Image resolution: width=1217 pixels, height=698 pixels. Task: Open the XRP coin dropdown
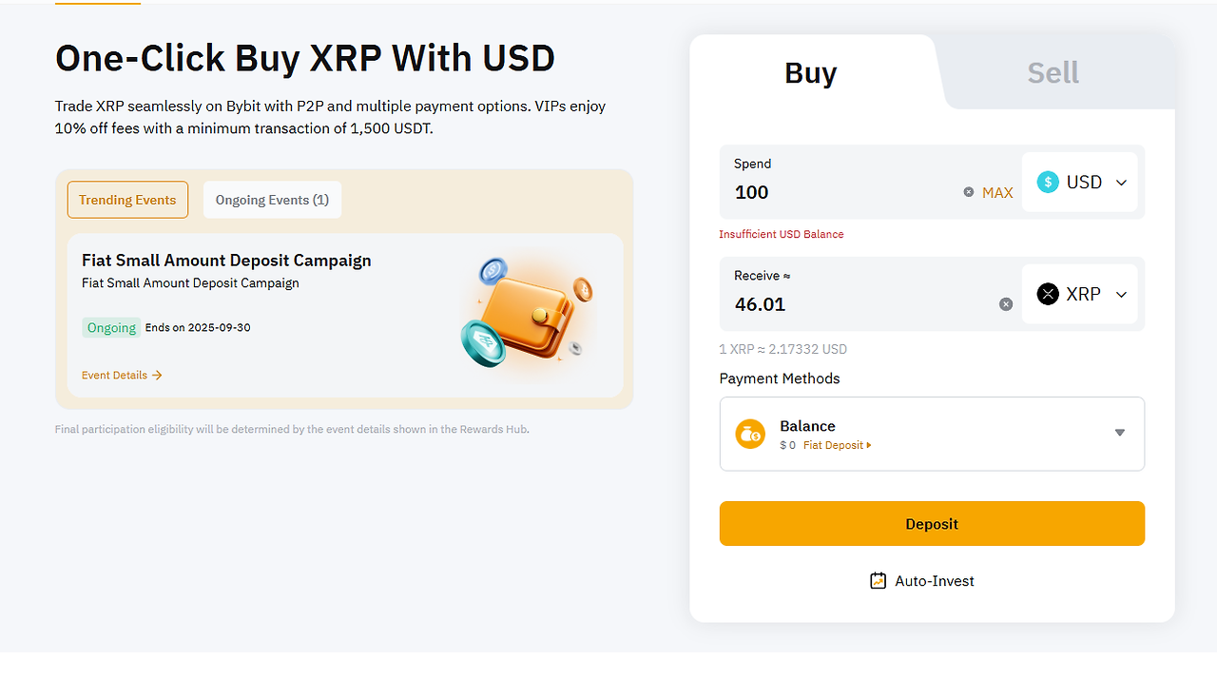pyautogui.click(x=1079, y=294)
